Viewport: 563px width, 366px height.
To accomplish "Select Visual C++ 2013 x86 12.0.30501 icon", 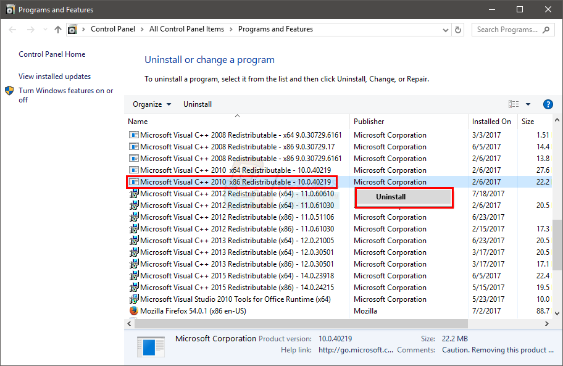I will [134, 264].
